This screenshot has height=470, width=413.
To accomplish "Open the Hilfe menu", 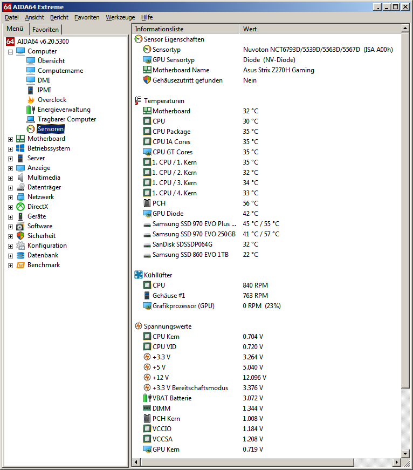I will coord(147,17).
